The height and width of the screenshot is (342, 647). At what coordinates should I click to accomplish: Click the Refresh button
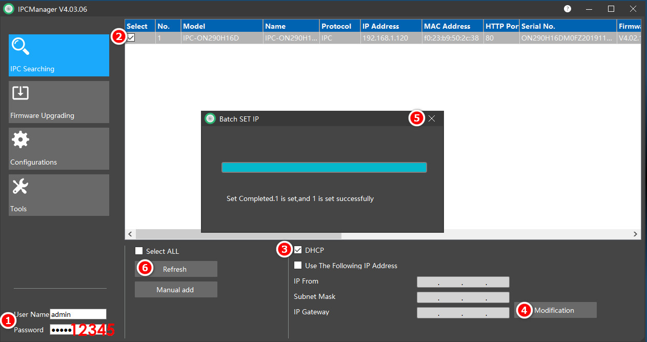[x=176, y=269]
